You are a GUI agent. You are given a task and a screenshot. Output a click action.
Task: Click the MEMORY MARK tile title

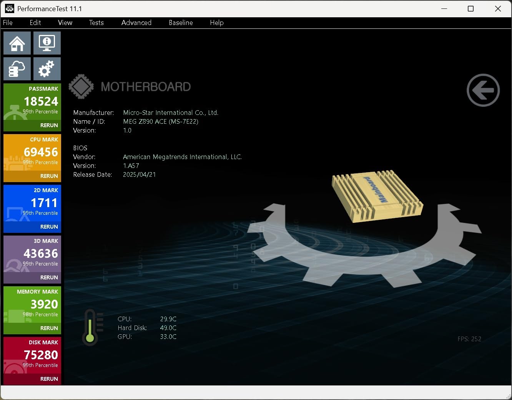pos(38,292)
